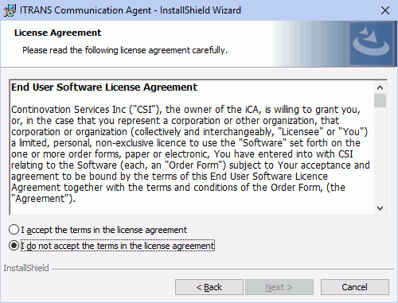Click the final '"Agreement").' line in the license box

pyautogui.click(x=43, y=199)
